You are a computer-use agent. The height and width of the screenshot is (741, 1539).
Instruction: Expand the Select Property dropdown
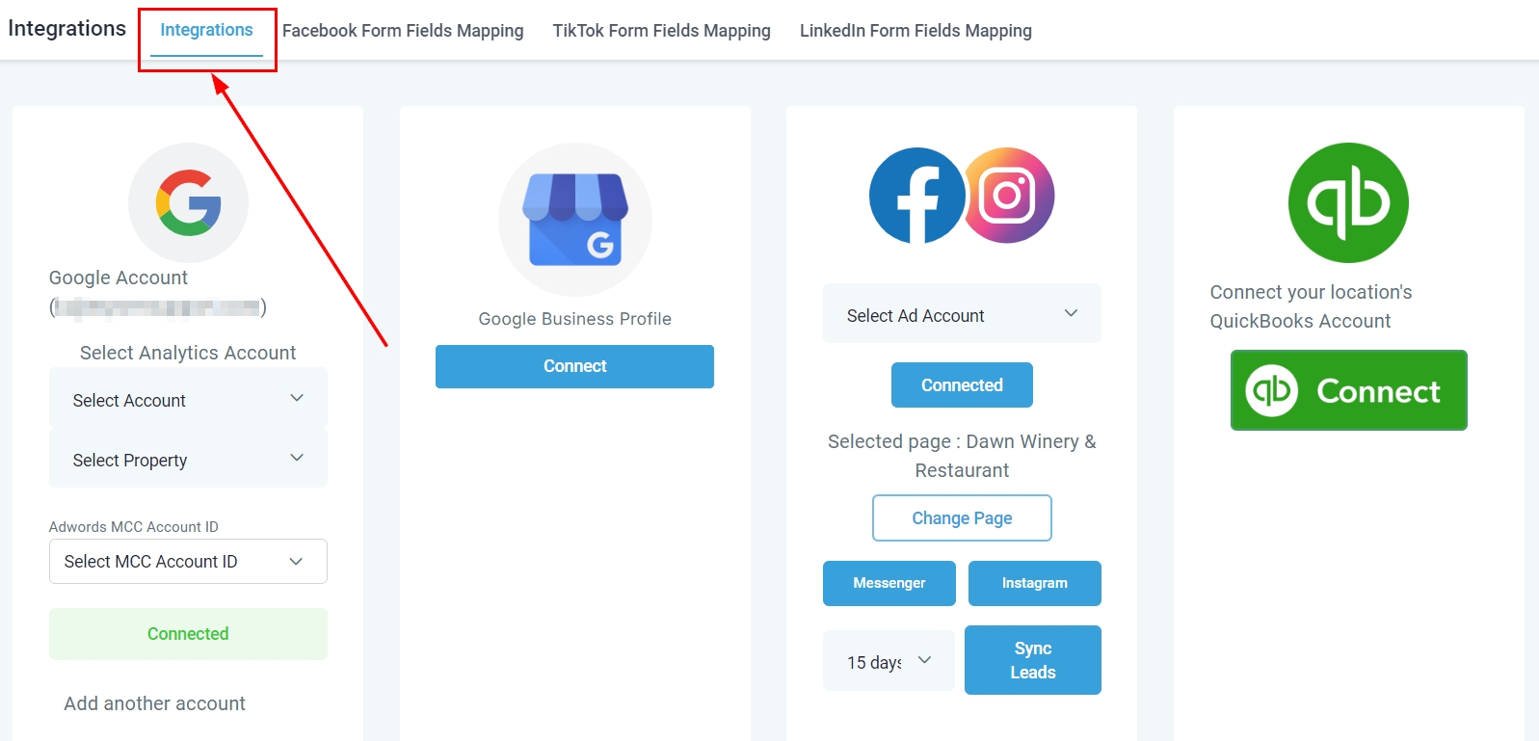point(188,460)
